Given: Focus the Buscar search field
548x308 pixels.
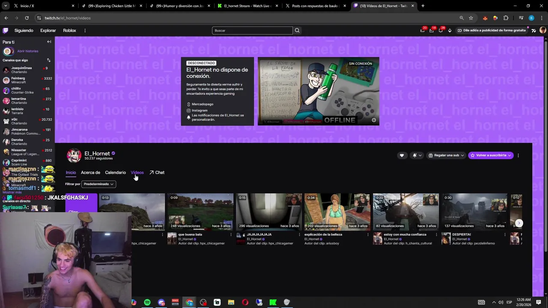Looking at the screenshot, I should pos(252,30).
